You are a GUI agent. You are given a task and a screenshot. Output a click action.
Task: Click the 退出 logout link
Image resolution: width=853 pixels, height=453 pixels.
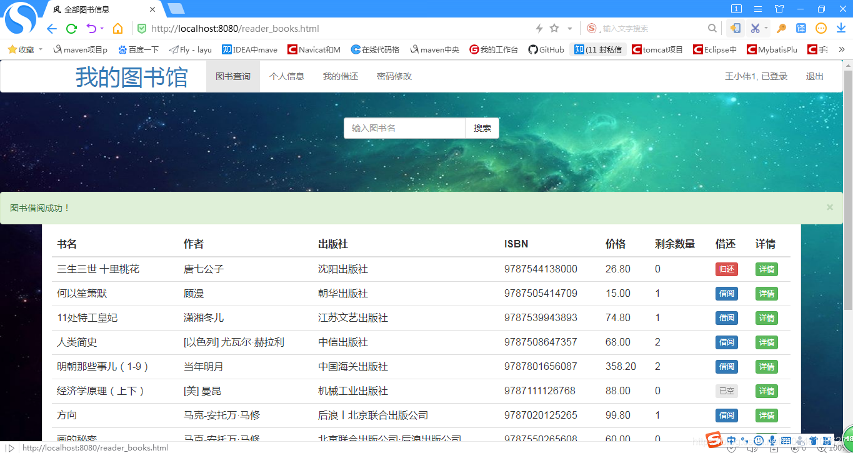click(x=815, y=76)
